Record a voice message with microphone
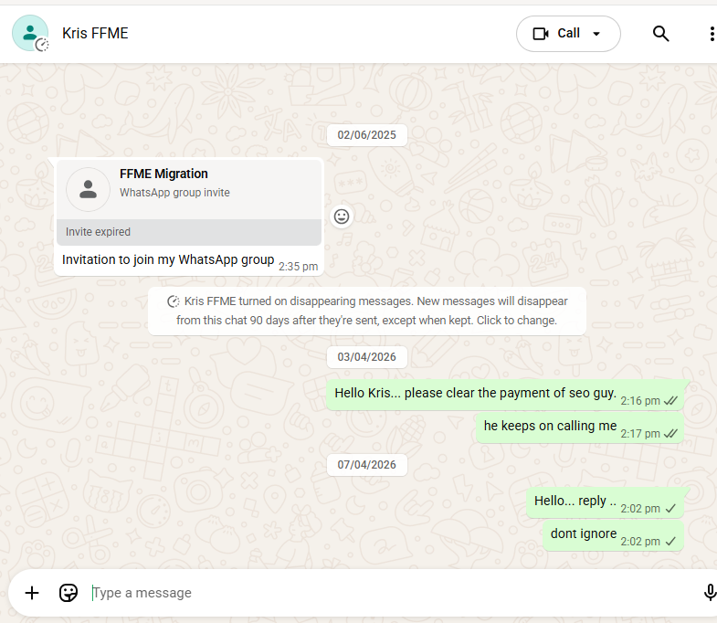This screenshot has height=623, width=717. tap(710, 593)
